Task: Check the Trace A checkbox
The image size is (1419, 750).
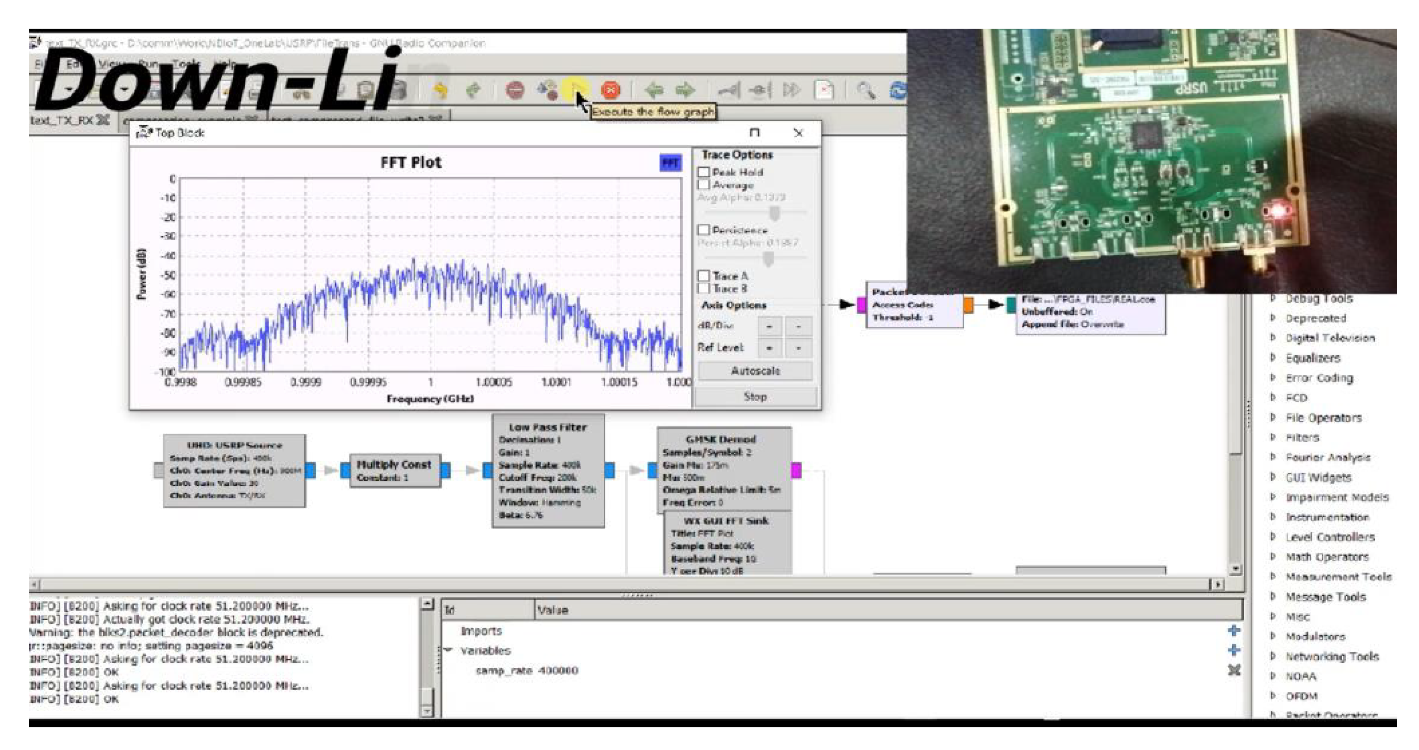Action: pyautogui.click(x=703, y=276)
